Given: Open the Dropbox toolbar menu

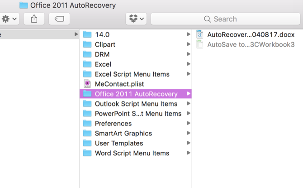Looking at the screenshot, I should tap(136, 19).
